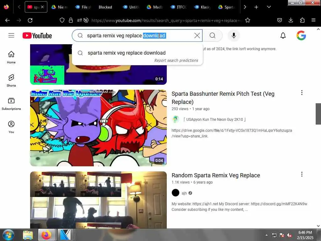Viewport: 321px width, 241px height.
Task: Open the Firefox extensions puzzle icon
Action: click(302, 20)
